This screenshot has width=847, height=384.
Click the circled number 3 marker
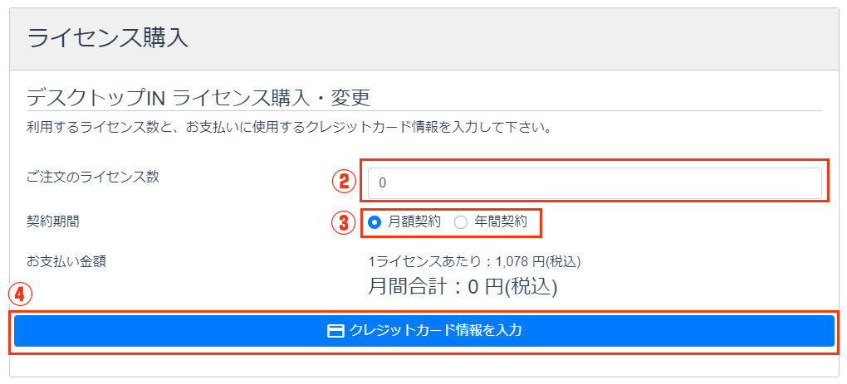[344, 222]
